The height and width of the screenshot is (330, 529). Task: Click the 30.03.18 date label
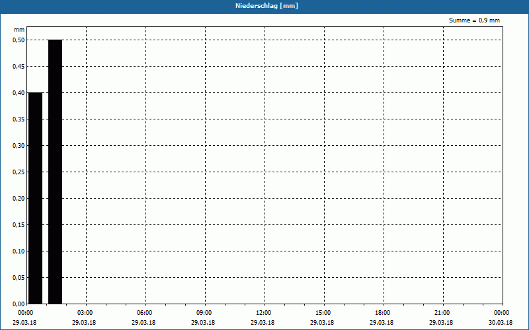coord(501,322)
